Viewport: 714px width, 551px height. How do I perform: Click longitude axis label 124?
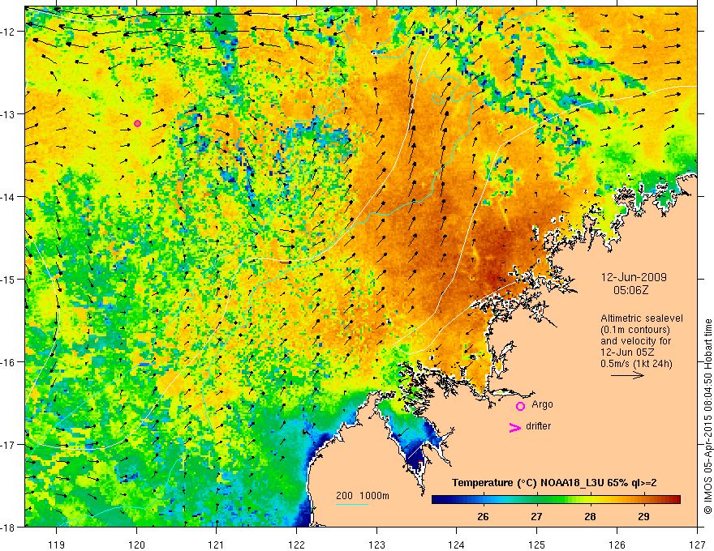[x=457, y=545]
